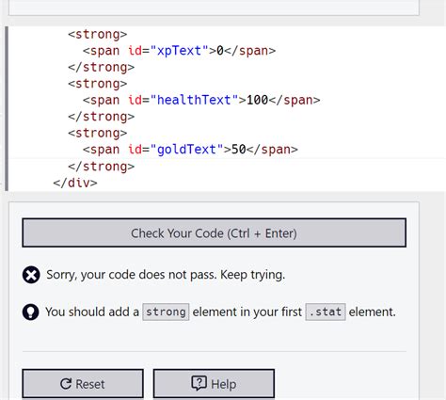The image size is (446, 400).
Task: Click the '.stat' code word in hint
Action: click(x=326, y=312)
